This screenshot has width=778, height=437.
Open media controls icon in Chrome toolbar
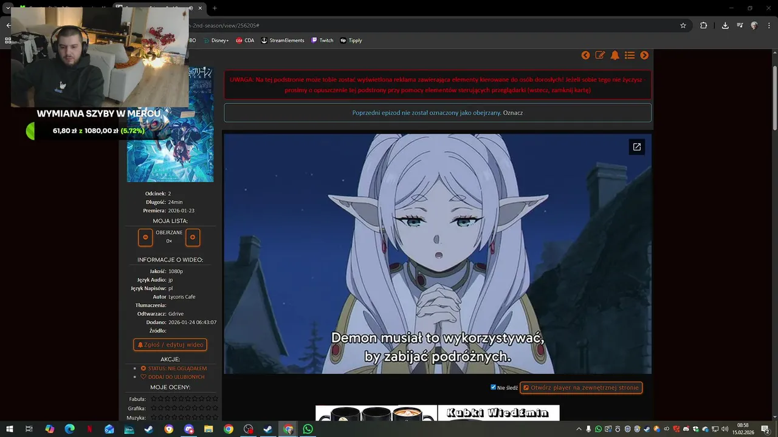click(740, 25)
